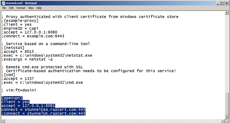The image size is (230, 123).
Task: Open the File menu
Action: click(x=4, y=8)
